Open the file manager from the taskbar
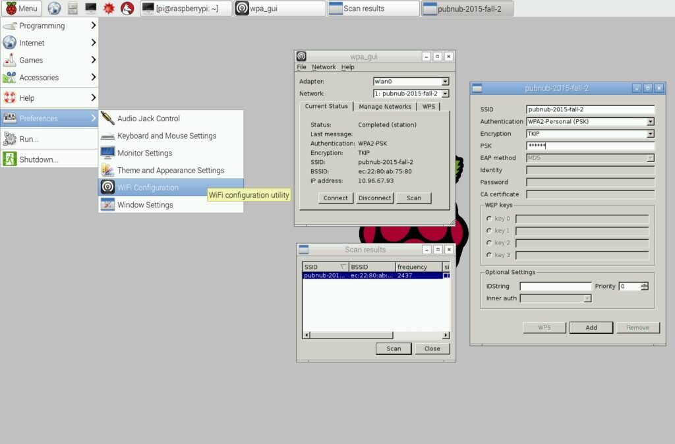 pos(73,8)
